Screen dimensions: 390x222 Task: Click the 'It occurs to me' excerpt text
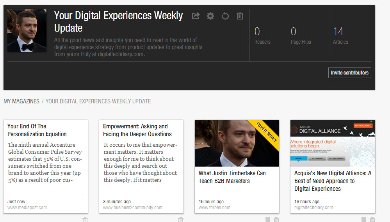(141, 162)
